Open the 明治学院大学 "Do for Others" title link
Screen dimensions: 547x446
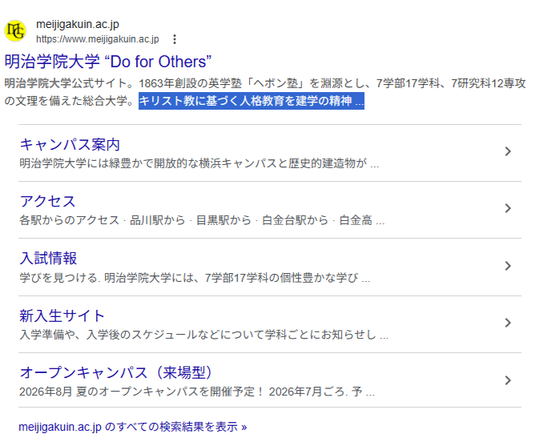pyautogui.click(x=108, y=62)
